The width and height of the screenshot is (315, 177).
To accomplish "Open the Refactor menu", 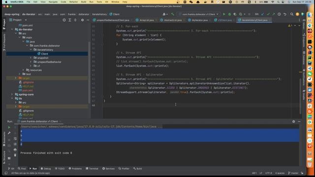I will tap(73, 2).
